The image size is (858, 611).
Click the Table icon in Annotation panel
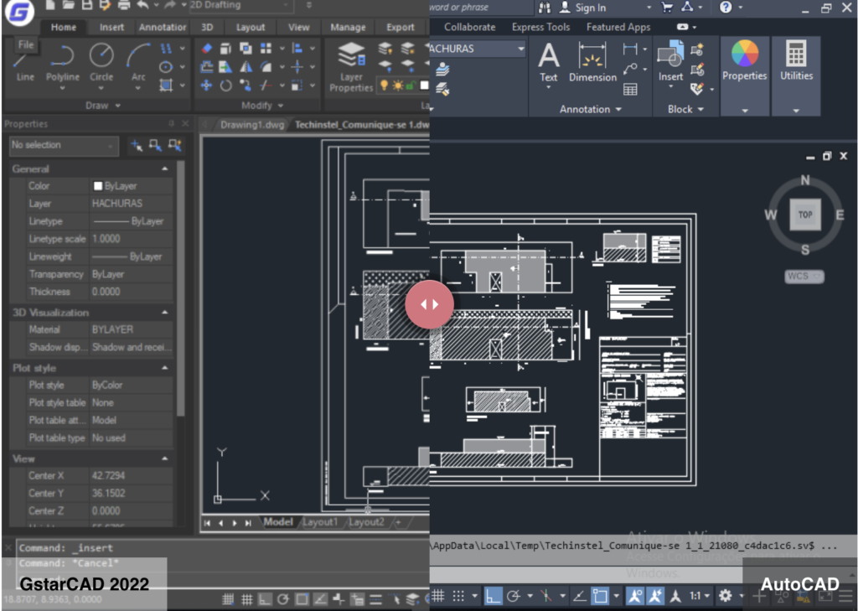click(x=630, y=89)
